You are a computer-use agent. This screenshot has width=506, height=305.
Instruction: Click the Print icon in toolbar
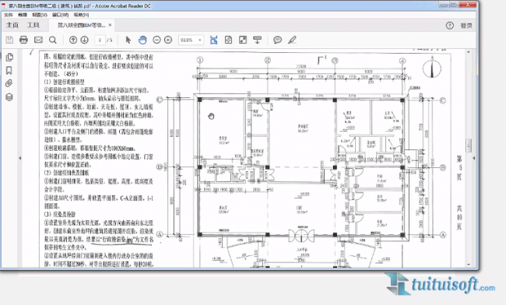point(23,40)
